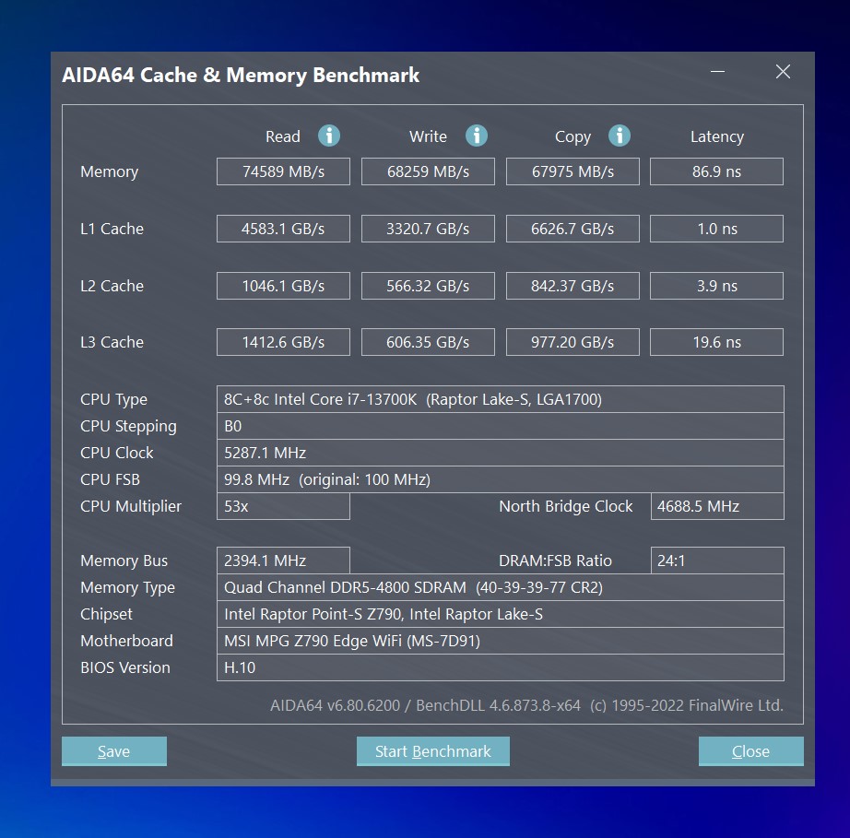Open the Copy benchmark info icon
The image size is (850, 838).
tap(620, 136)
